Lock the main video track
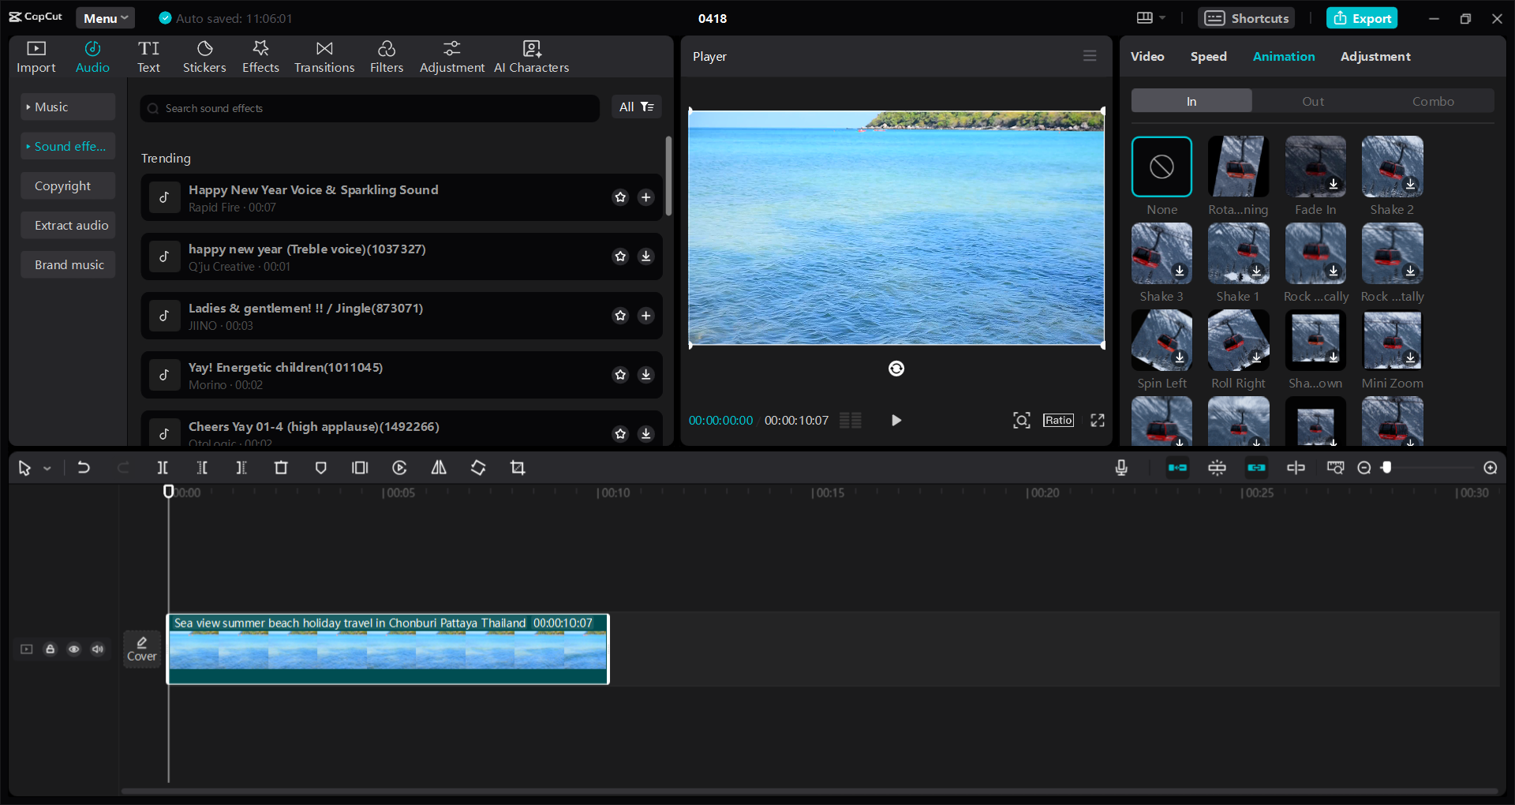This screenshot has height=805, width=1515. coord(50,649)
